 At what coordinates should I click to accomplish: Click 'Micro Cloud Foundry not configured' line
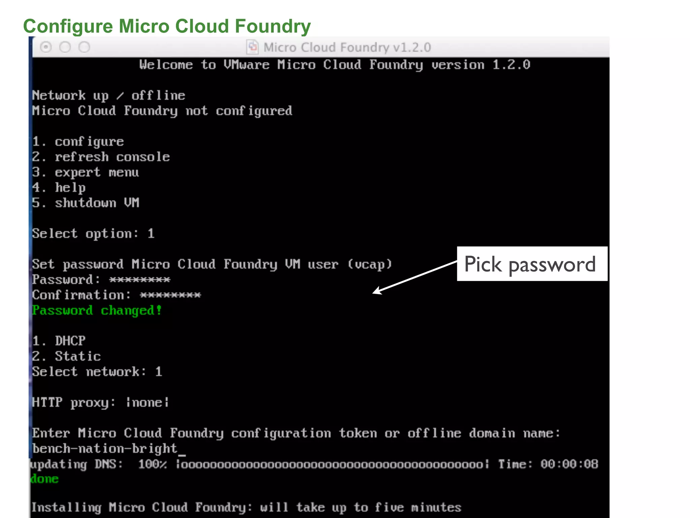(x=162, y=111)
